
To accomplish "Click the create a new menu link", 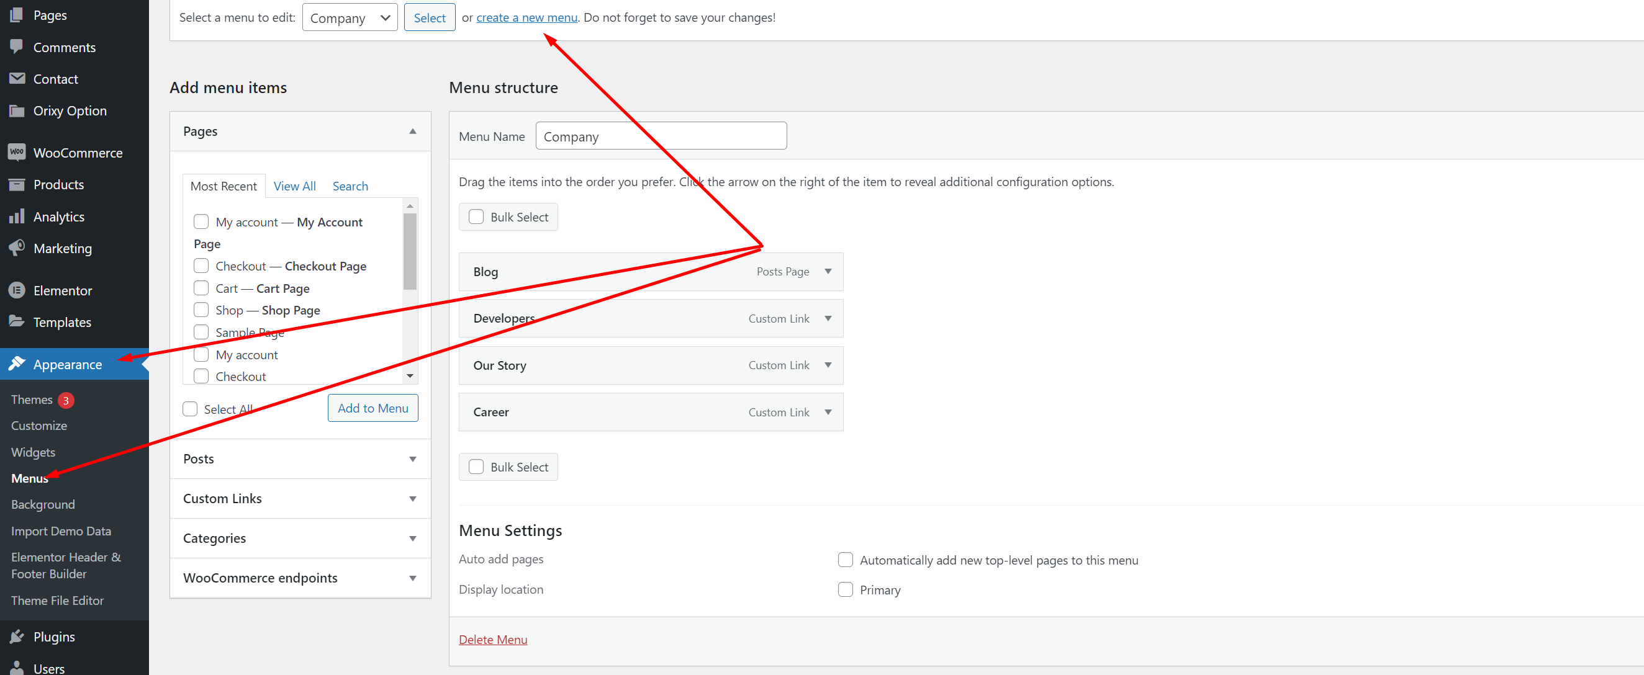I will pyautogui.click(x=526, y=17).
